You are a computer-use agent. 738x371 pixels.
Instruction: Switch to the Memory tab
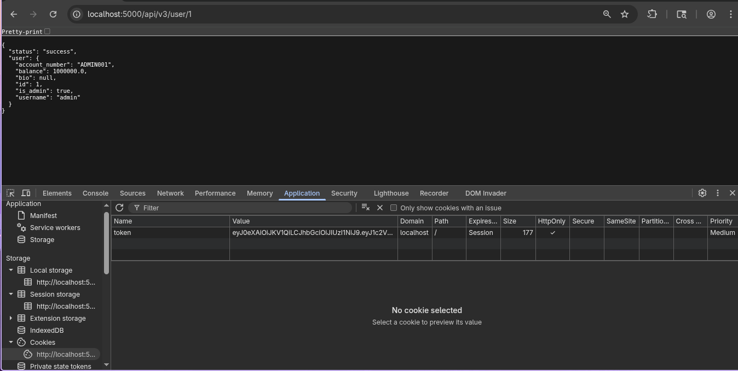(260, 193)
